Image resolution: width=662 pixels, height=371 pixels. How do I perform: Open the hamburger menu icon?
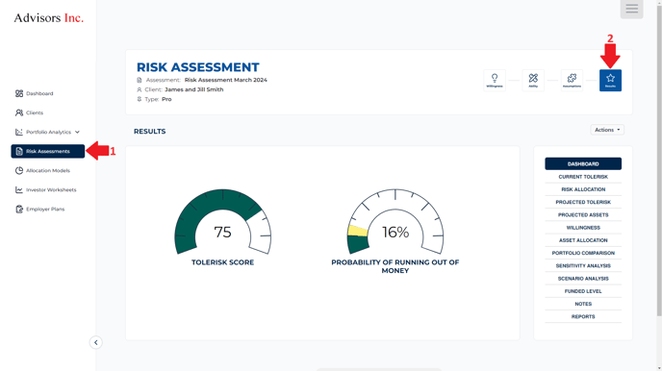(x=631, y=9)
